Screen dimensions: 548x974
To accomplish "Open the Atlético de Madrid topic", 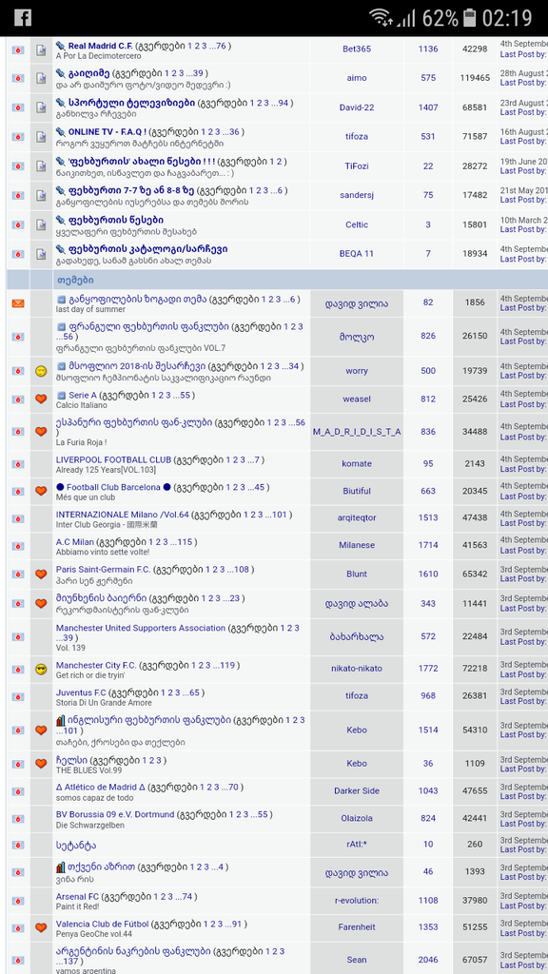I will coord(101,787).
